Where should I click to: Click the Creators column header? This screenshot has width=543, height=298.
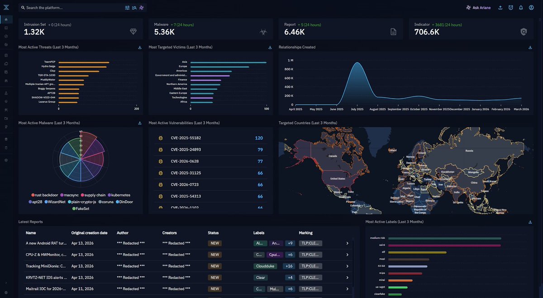point(170,233)
